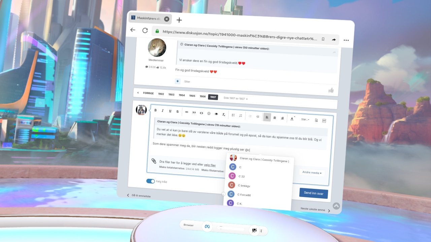The image size is (431, 242).
Task: Click the Siter quote link
Action: [187, 82]
